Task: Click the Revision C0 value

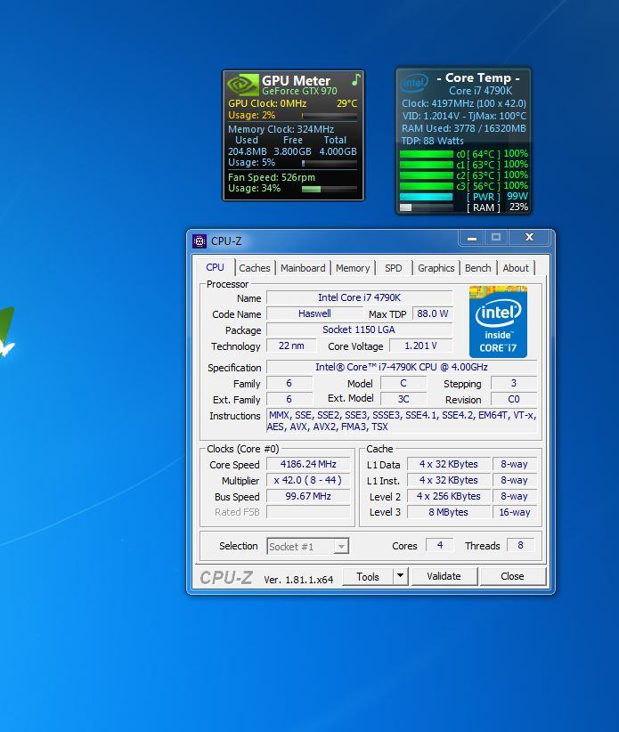Action: pyautogui.click(x=514, y=399)
